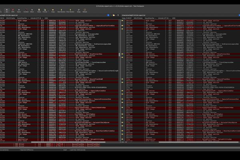
Task: Click copy arrow for EsrtFmpDxe row
Action: coord(122,114)
